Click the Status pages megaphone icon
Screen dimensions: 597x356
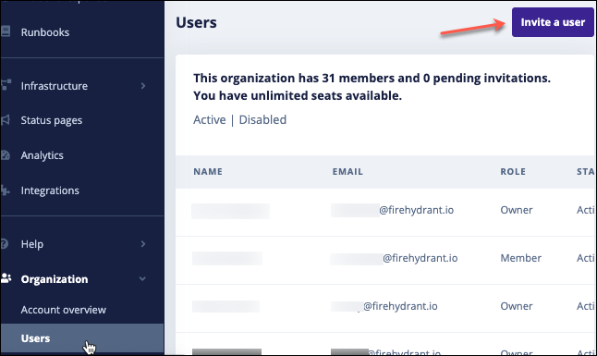tap(6, 120)
